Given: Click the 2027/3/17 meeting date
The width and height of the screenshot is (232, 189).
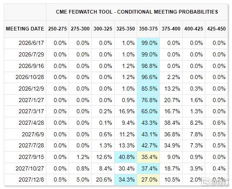Looking at the screenshot, I should (x=31, y=112).
